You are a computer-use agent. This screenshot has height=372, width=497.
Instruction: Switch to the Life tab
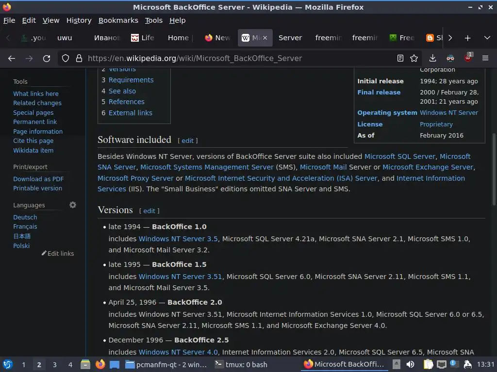[143, 38]
